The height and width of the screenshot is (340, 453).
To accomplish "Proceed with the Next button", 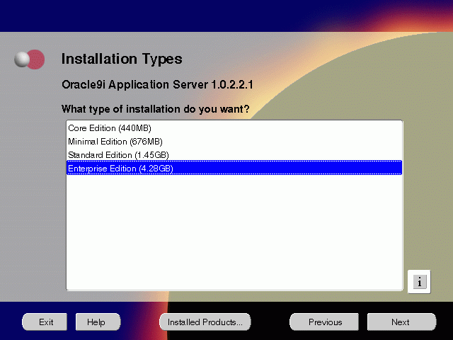I will click(401, 322).
